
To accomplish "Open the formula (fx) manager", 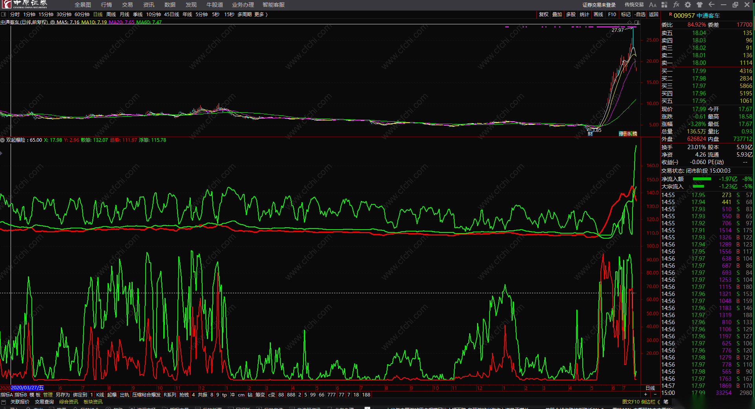I will tap(676, 5).
